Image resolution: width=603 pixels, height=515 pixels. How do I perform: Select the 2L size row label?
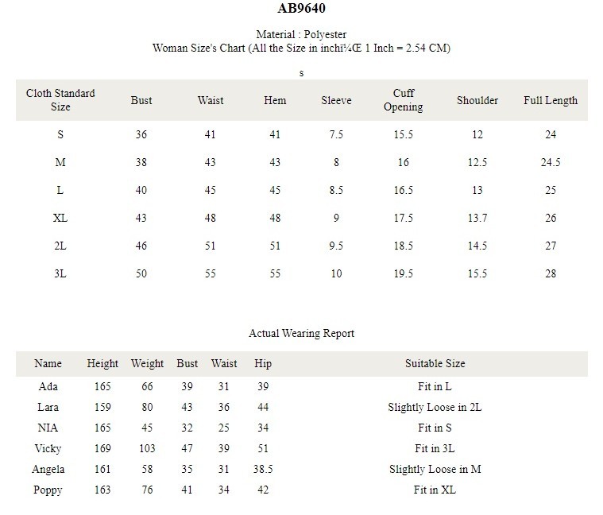[x=60, y=246]
